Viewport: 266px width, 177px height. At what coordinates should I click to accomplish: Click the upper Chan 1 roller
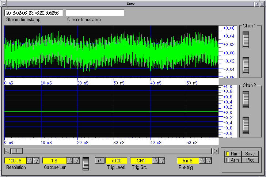[x=246, y=40]
